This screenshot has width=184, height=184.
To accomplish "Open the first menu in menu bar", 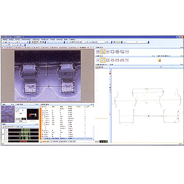I will click(x=5, y=40).
